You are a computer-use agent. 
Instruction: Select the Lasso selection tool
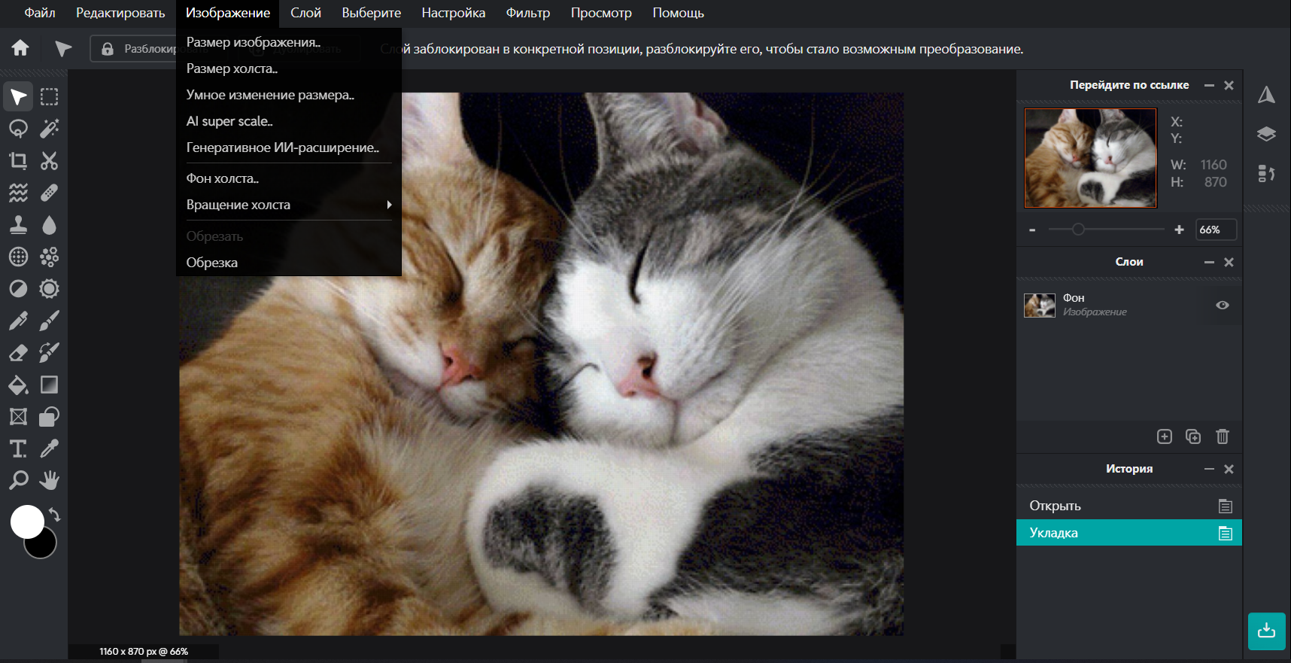18,129
